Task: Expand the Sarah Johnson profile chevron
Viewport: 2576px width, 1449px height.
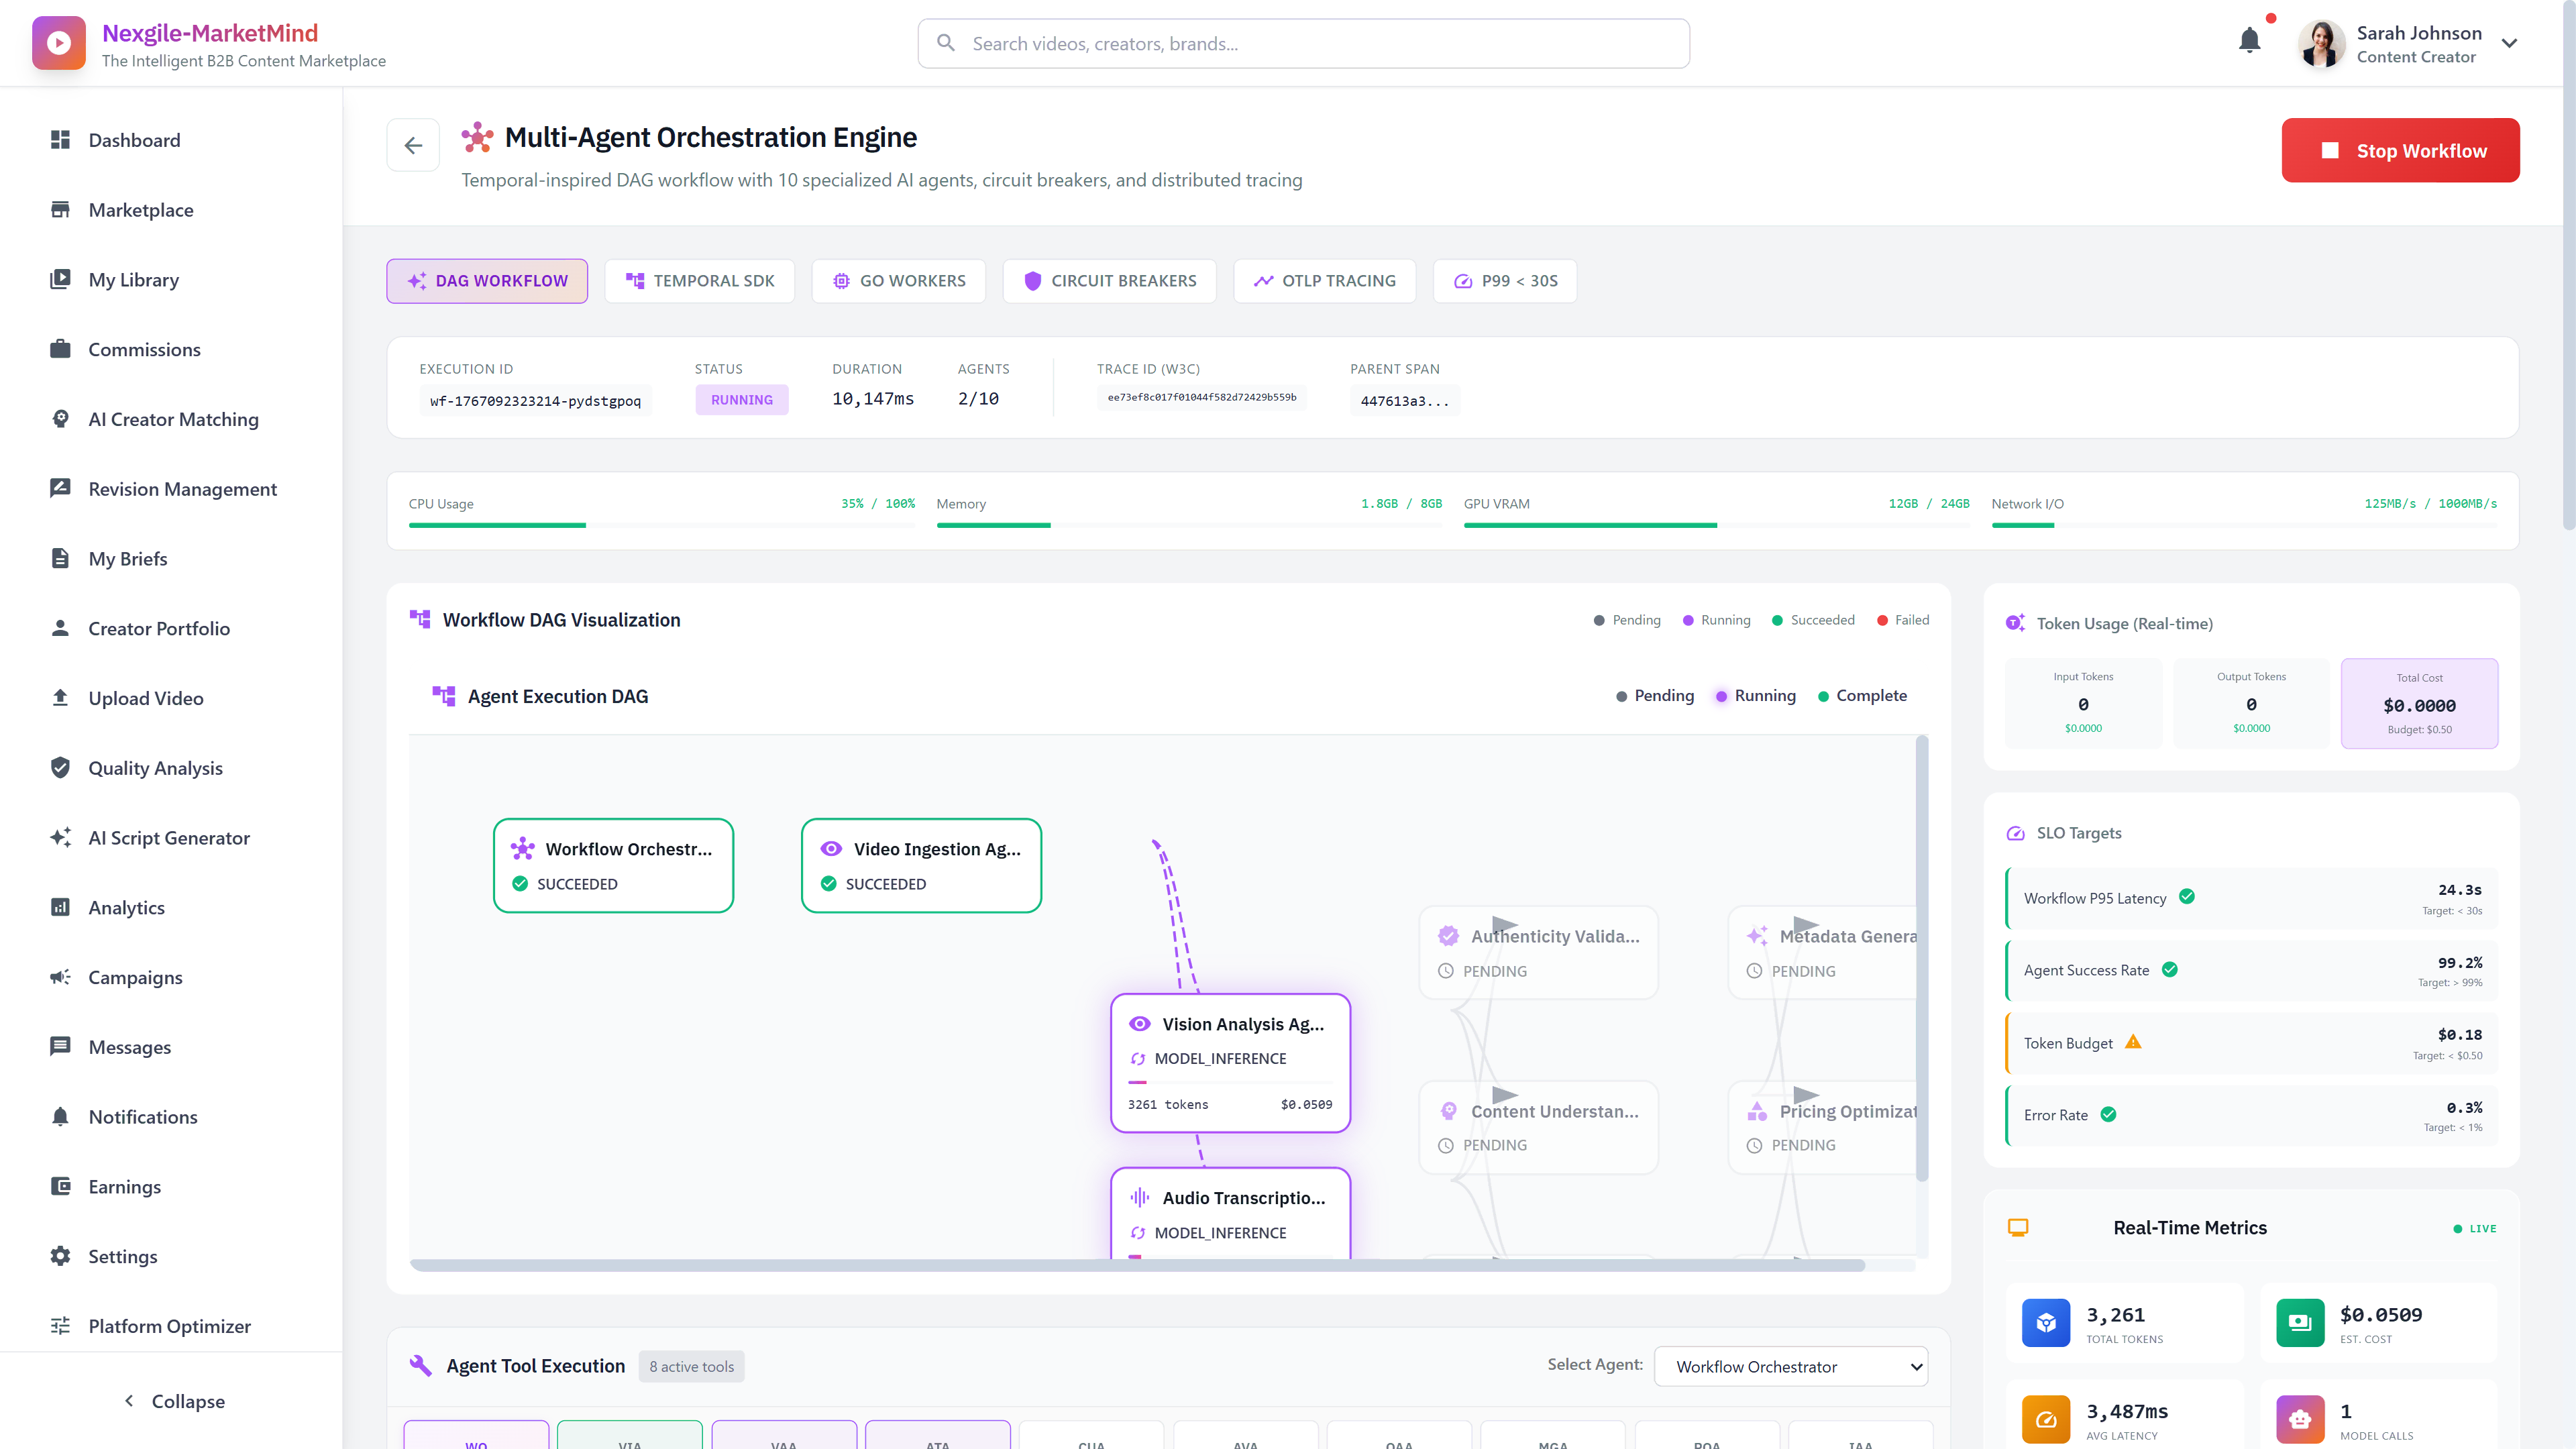Action: 2510,43
